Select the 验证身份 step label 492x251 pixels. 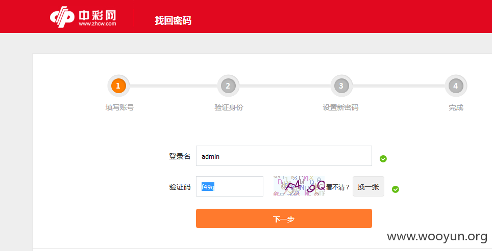pos(229,107)
